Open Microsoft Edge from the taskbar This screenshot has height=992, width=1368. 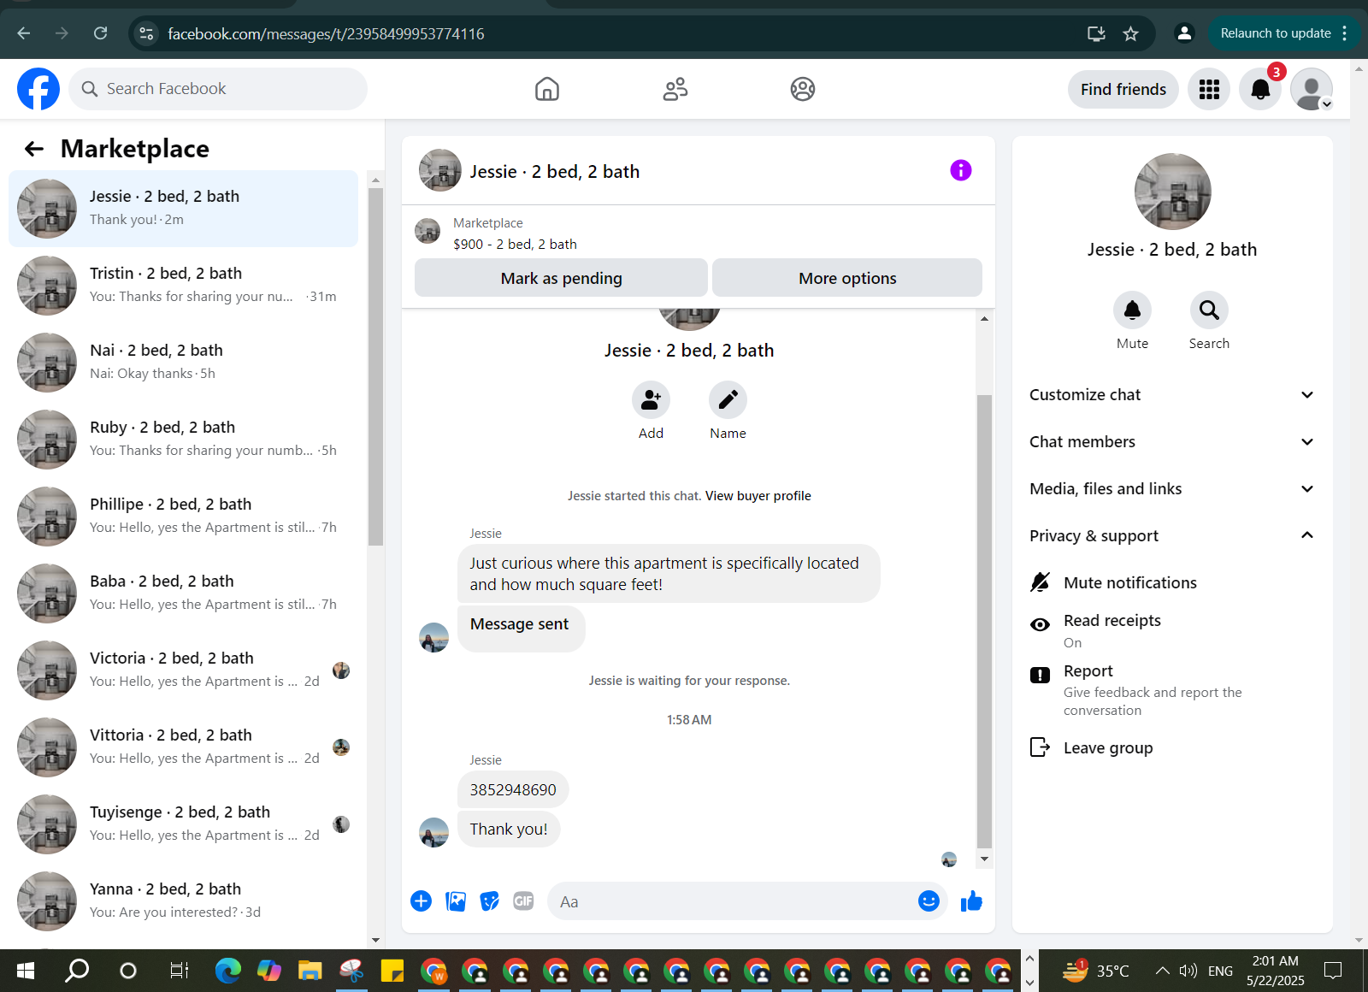coord(227,971)
